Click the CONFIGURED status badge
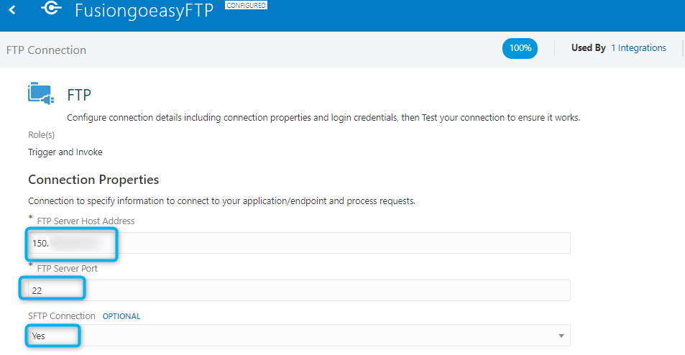This screenshot has width=685, height=355. [x=246, y=5]
